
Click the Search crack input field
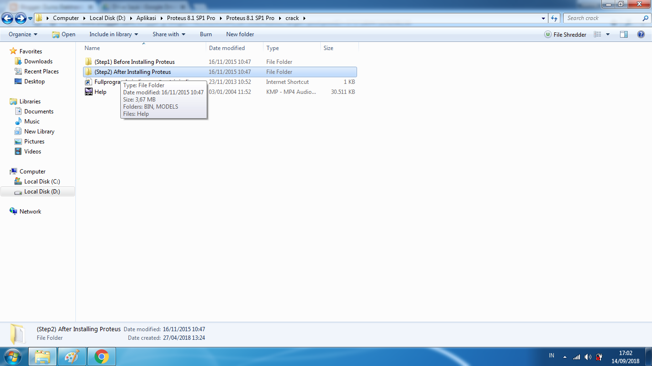pyautogui.click(x=602, y=18)
